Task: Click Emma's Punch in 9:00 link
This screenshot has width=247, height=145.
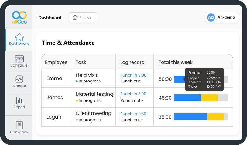Action: click(133, 75)
